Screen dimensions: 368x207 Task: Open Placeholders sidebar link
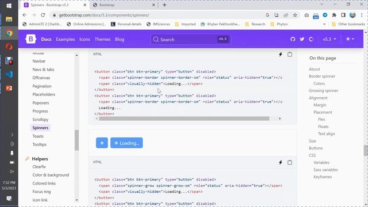click(44, 94)
